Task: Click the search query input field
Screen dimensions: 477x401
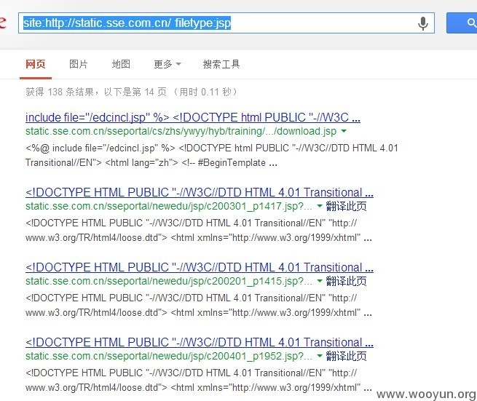Action: tap(226, 23)
